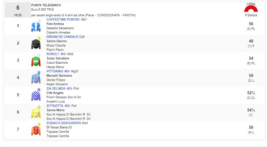267x147 pixels.
Task: Open the ROBOLT -MS- horse link
Action: 56,54
